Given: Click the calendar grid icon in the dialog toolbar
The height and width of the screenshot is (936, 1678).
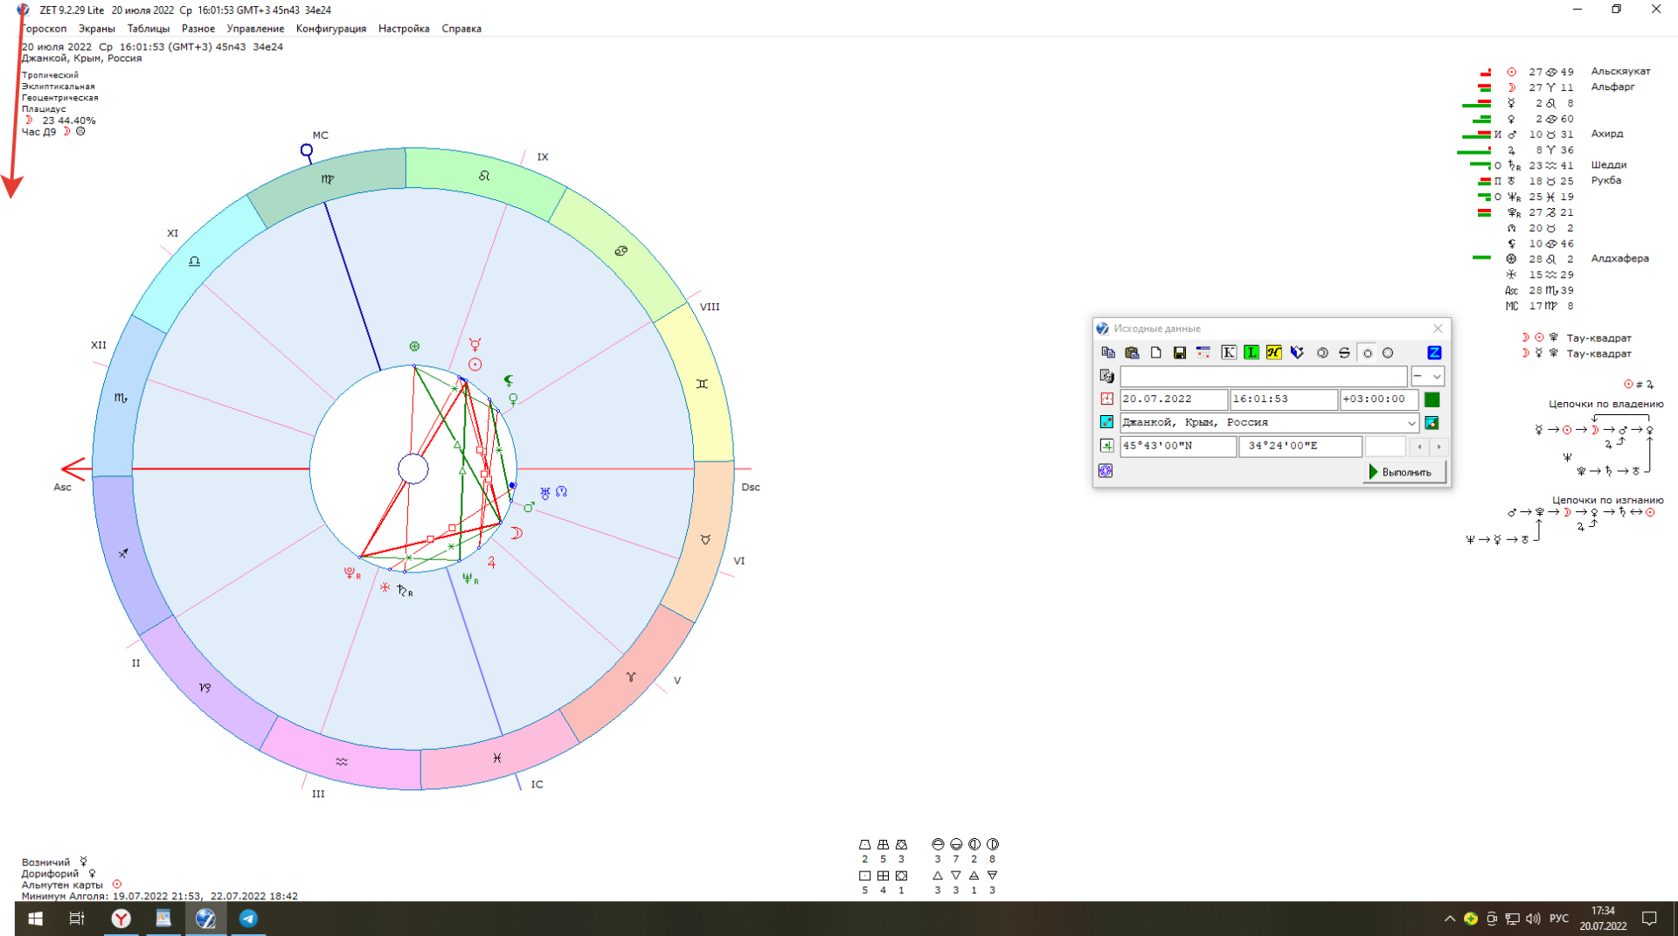Looking at the screenshot, I should tap(1203, 353).
